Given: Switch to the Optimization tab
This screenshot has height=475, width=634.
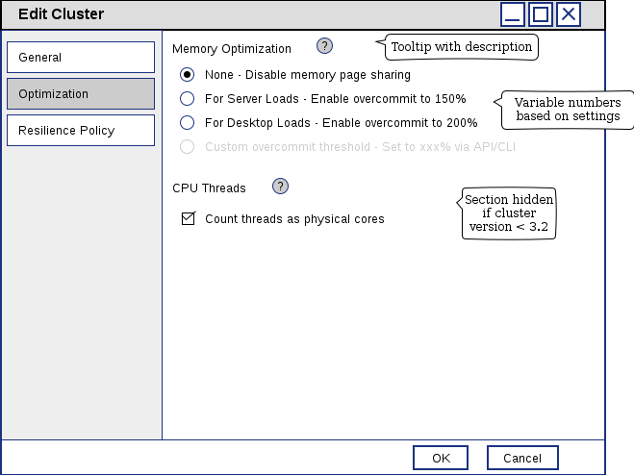Looking at the screenshot, I should tap(81, 93).
